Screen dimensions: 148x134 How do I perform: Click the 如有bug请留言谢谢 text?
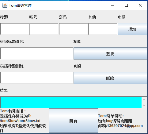115,121
